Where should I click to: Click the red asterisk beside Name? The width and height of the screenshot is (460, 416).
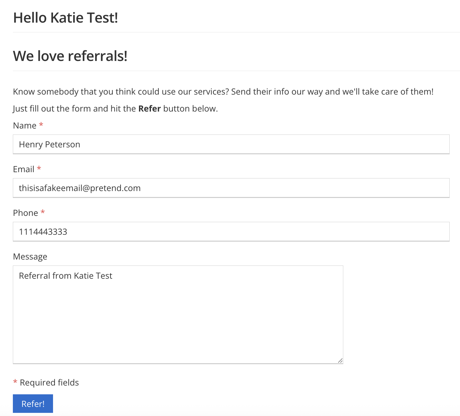41,125
